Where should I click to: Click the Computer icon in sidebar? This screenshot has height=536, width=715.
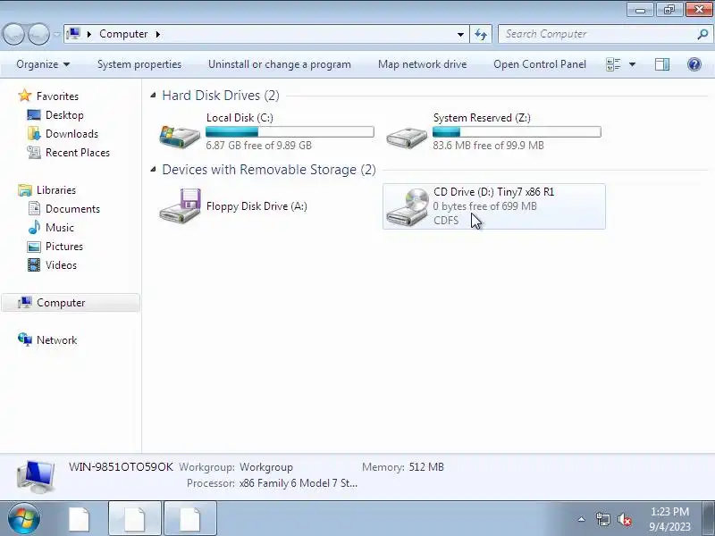tap(25, 303)
